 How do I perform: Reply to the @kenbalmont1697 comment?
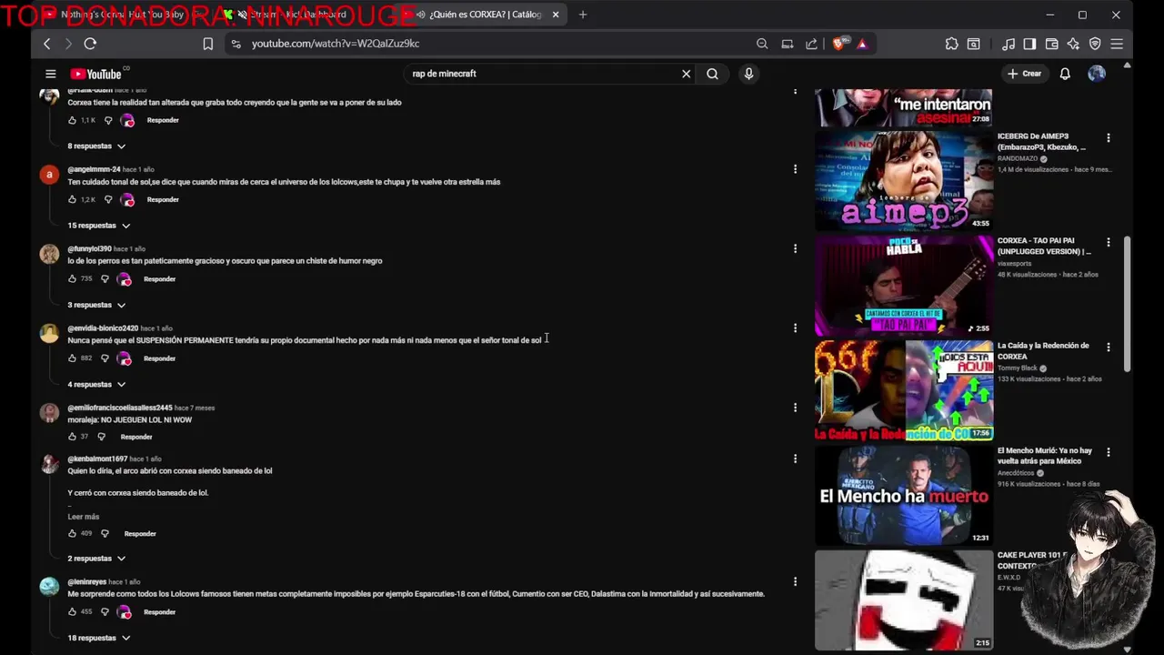(140, 533)
